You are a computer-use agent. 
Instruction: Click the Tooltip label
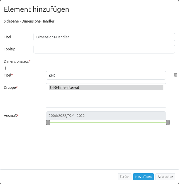coord(10,49)
